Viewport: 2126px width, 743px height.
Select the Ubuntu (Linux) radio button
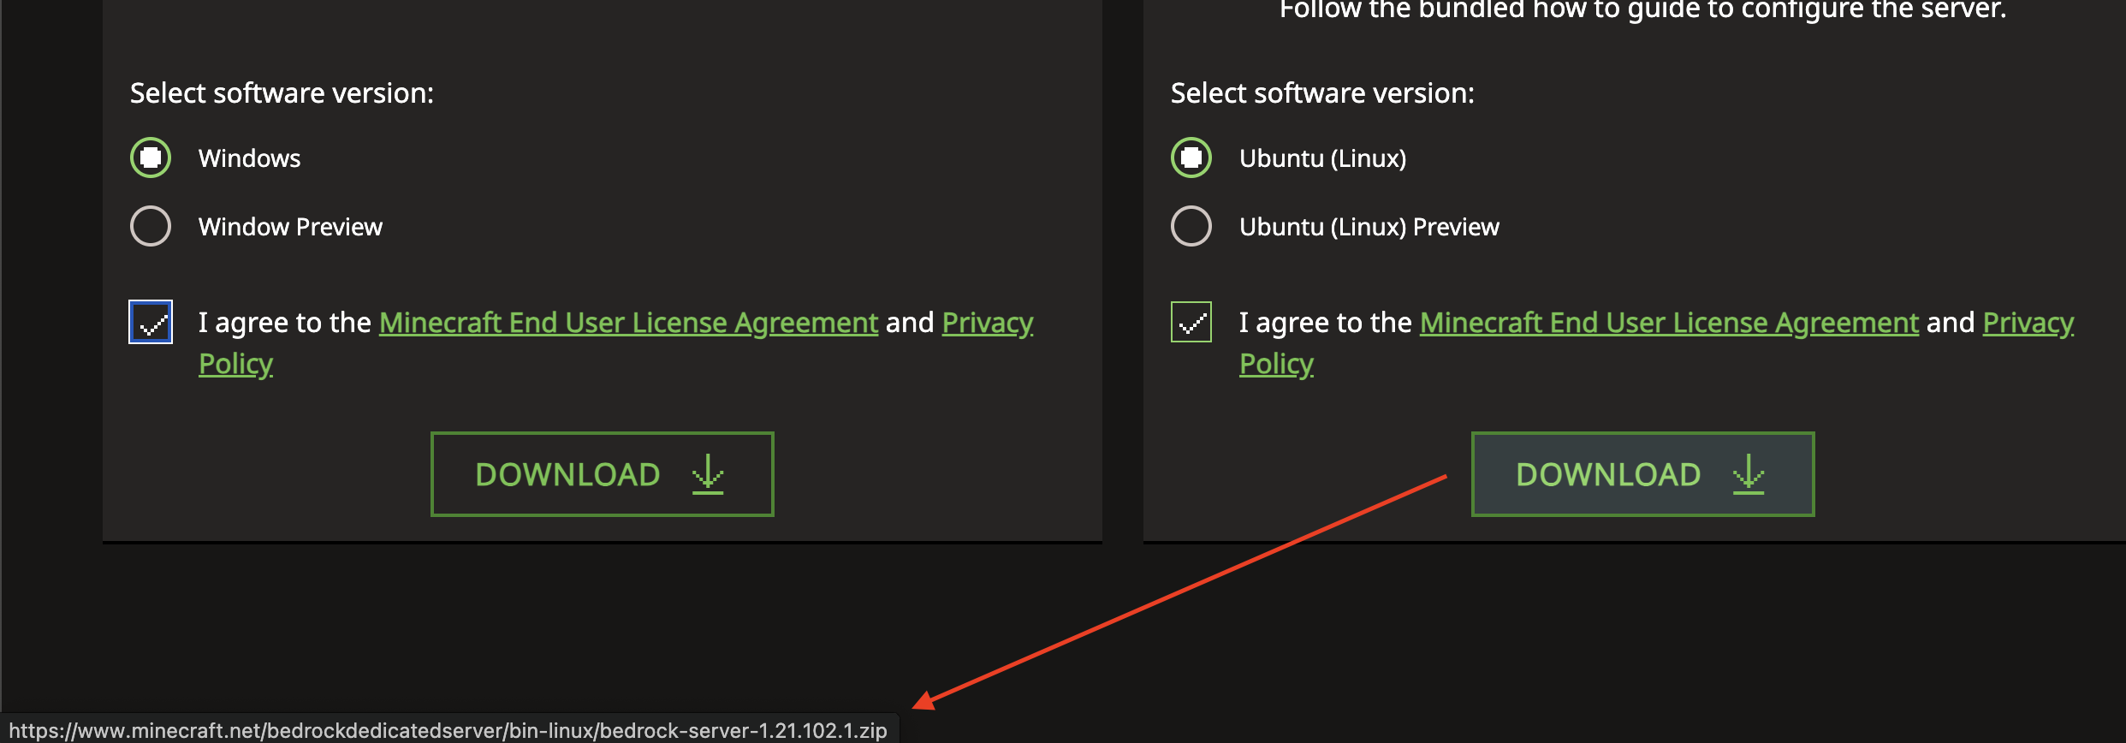click(1191, 158)
